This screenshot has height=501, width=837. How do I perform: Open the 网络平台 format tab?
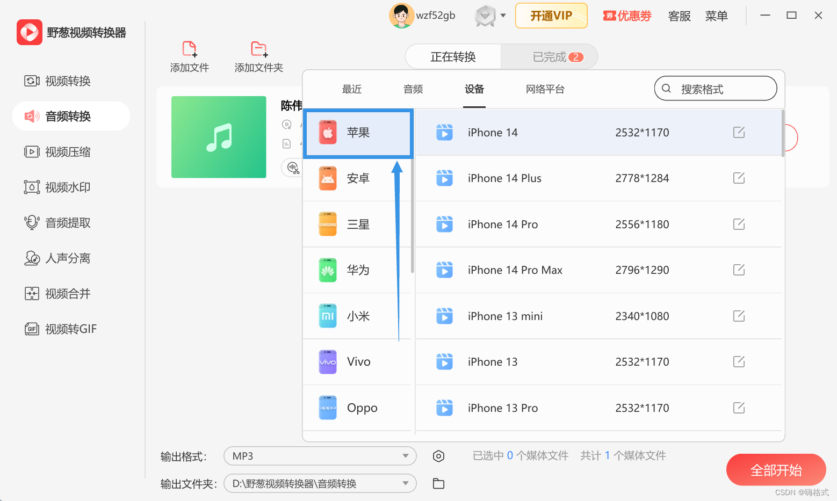click(545, 89)
